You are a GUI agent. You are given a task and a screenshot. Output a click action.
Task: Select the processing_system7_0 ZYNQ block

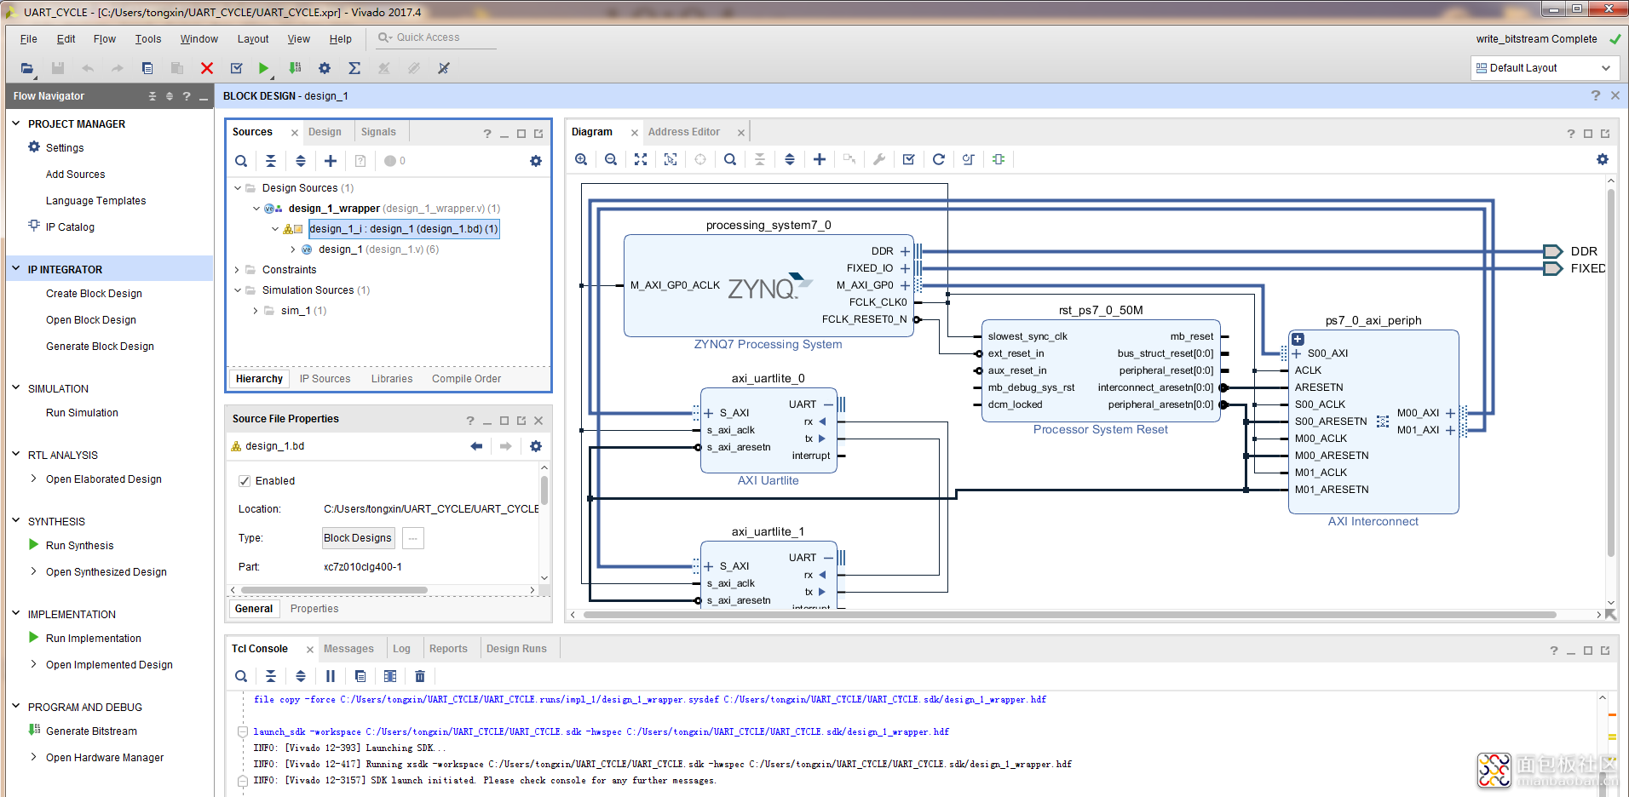768,286
